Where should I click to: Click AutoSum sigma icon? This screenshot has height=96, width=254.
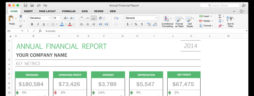point(220,16)
